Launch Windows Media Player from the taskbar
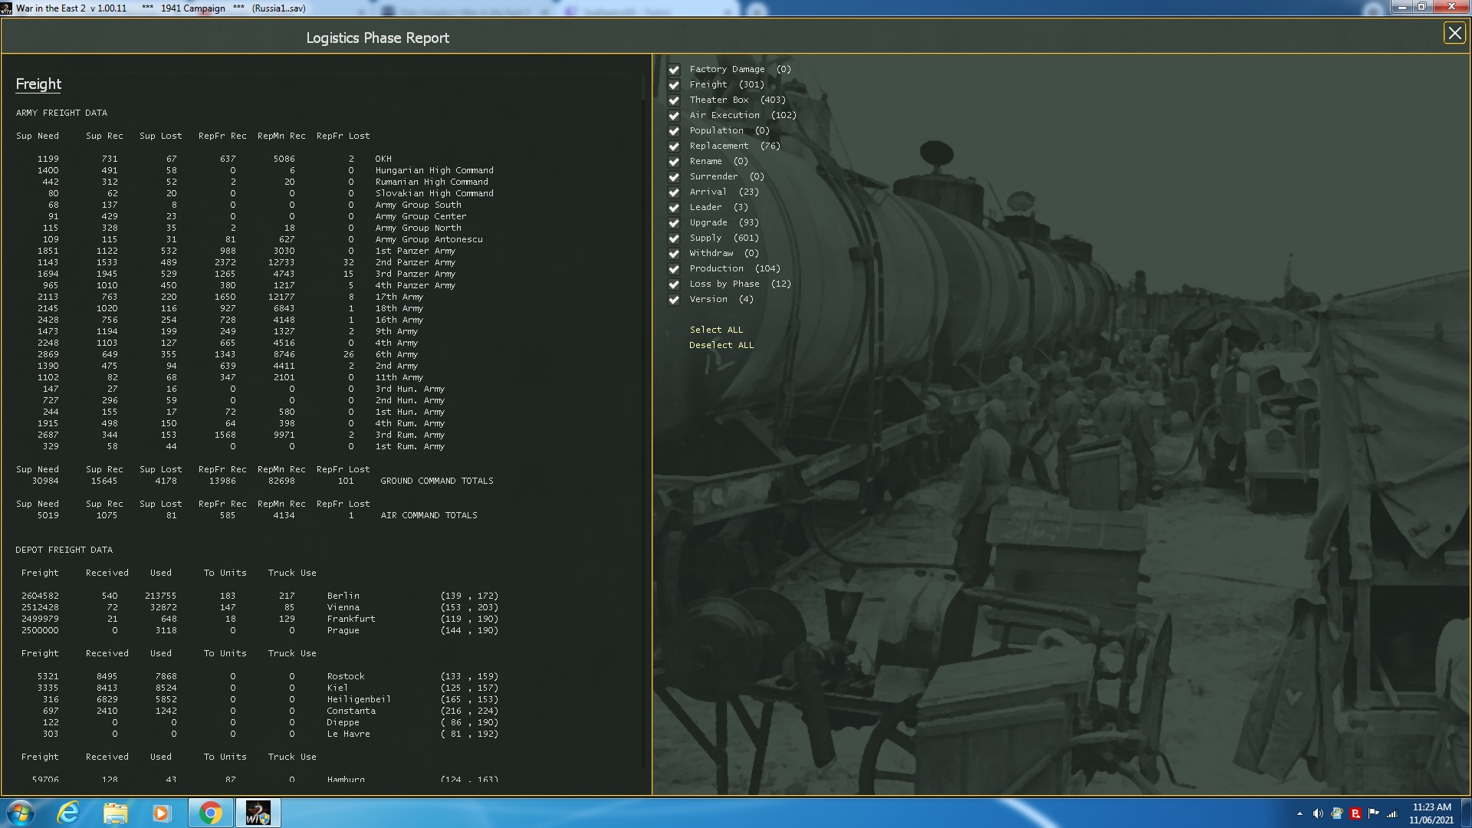Screen dimensions: 1472x828 click(163, 812)
